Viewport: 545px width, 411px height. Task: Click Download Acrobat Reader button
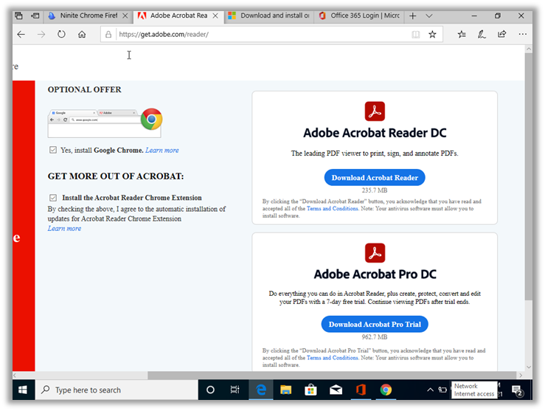[x=375, y=178]
